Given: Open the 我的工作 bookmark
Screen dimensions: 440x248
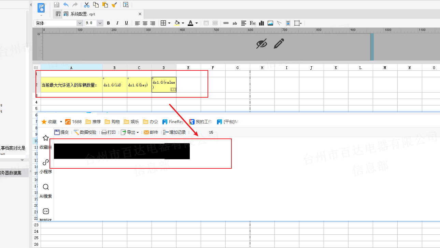Looking at the screenshot, I should 201,121.
